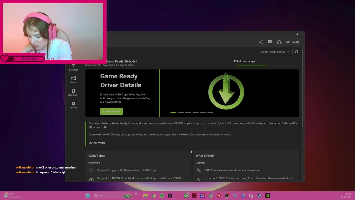Image resolution: width=355 pixels, height=200 pixels.
Task: Select the fifth carousel slide indicator
Action: (203, 112)
